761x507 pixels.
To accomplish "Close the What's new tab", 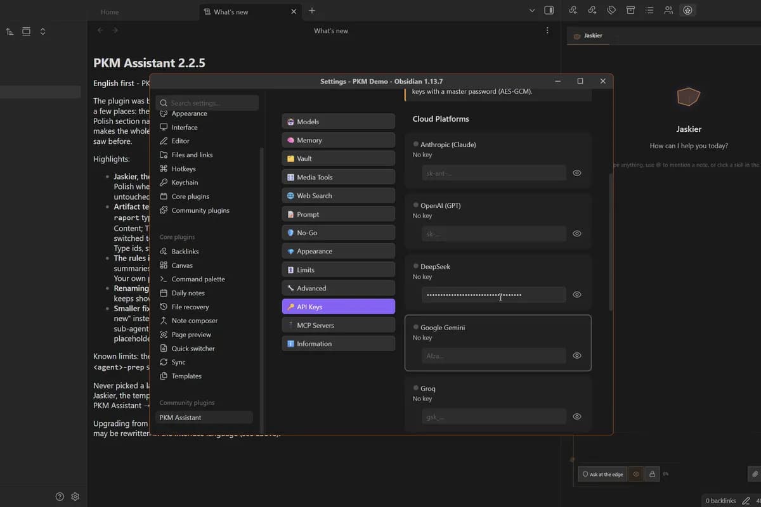I will point(294,11).
